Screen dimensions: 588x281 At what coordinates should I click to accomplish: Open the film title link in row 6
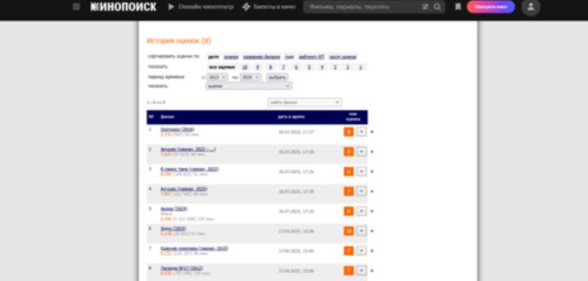[173, 228]
